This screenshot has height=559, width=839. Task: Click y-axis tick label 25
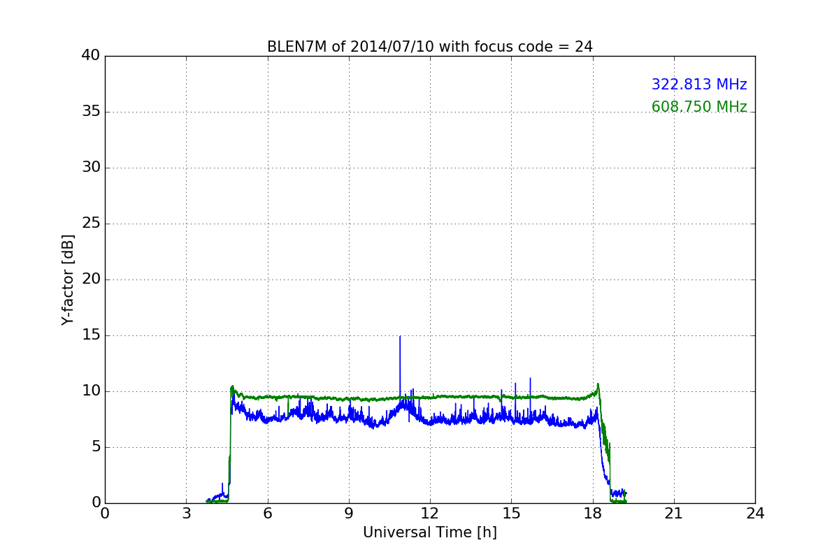[91, 224]
